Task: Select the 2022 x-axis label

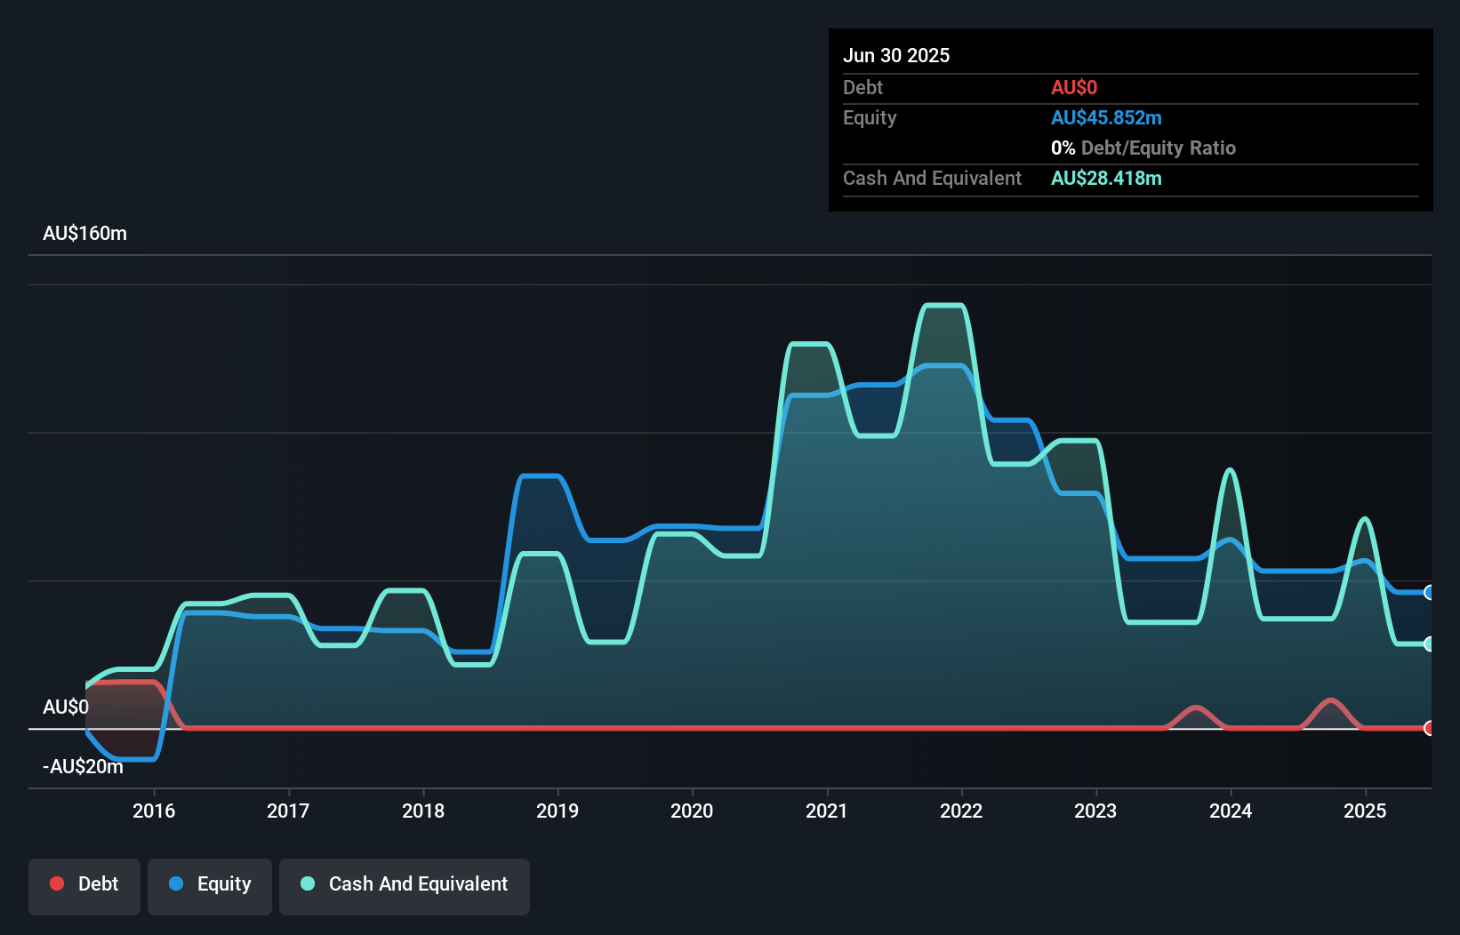Action: [x=961, y=811]
